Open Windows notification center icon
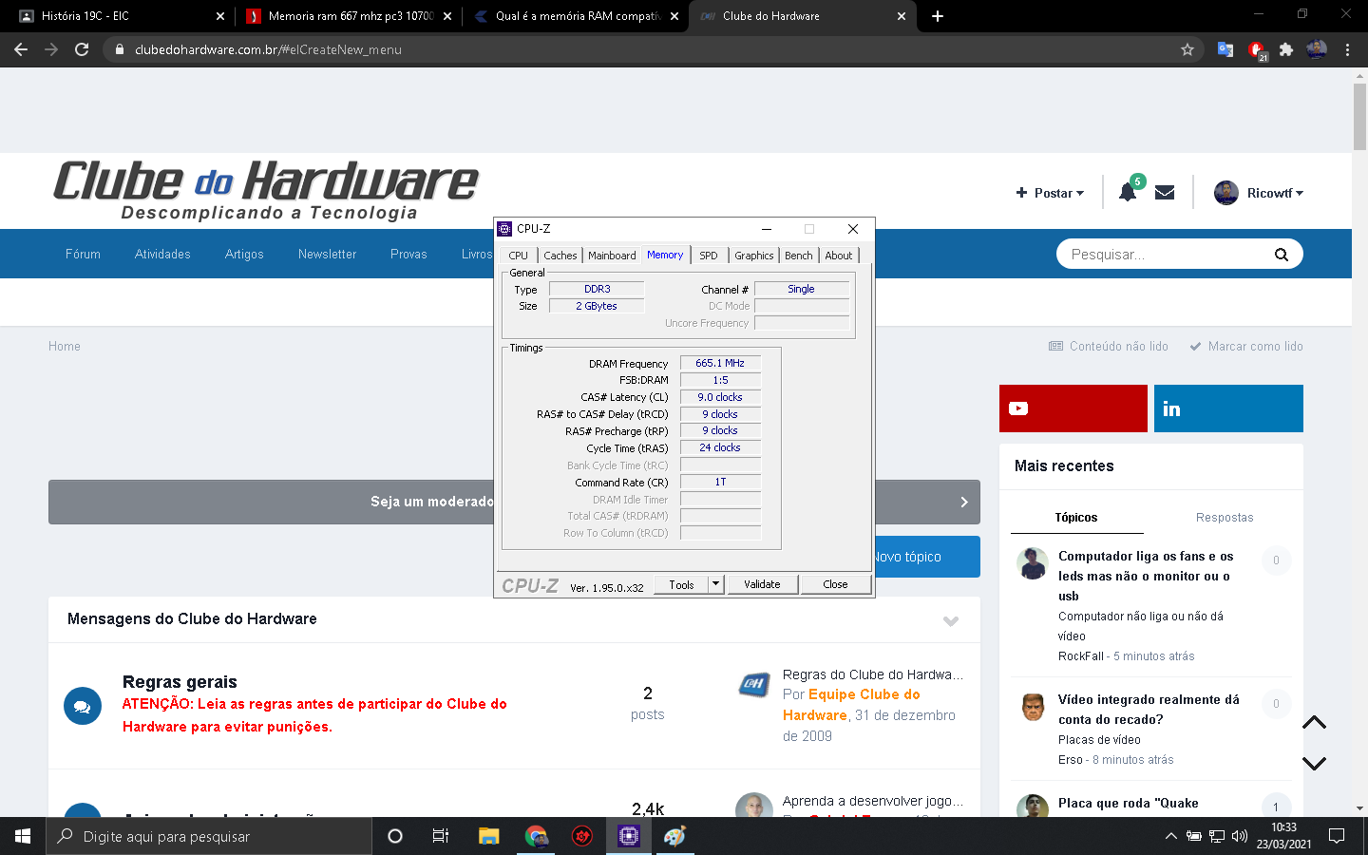The height and width of the screenshot is (855, 1368). (x=1336, y=836)
